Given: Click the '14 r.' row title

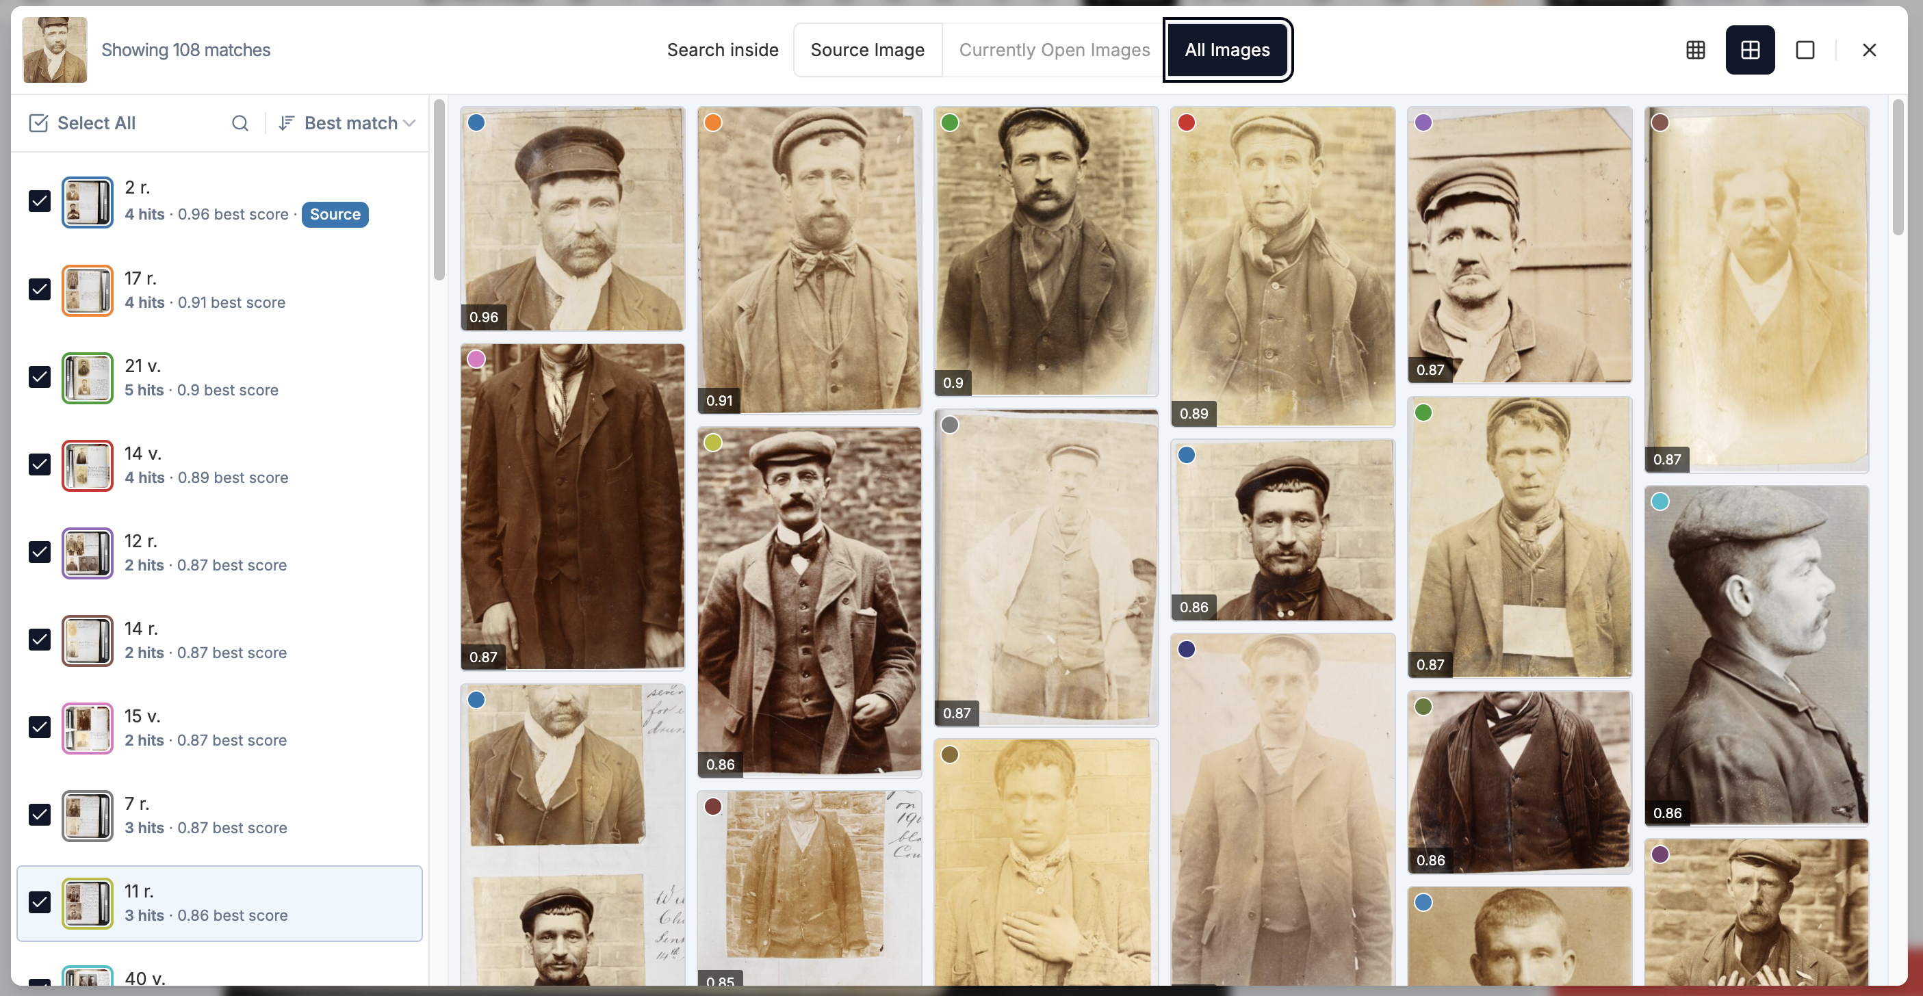Looking at the screenshot, I should point(141,628).
